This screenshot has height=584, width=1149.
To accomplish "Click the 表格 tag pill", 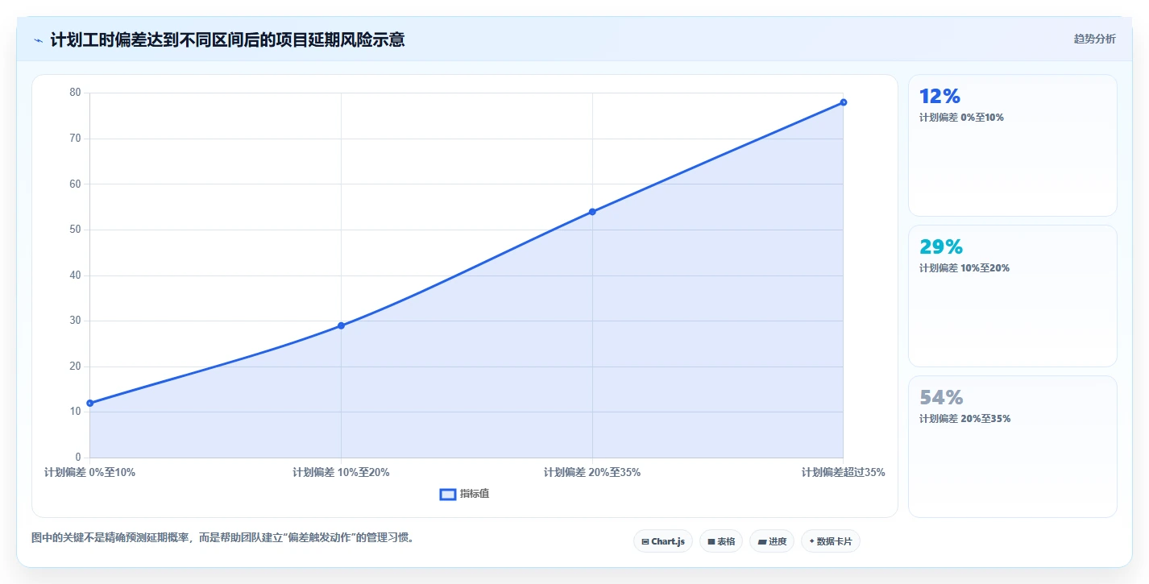I will pos(721,541).
